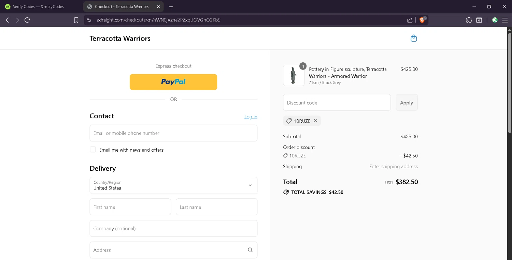Image resolution: width=512 pixels, height=260 pixels.
Task: Open the sidebar panel icon in the browser toolbar
Action: [479, 20]
